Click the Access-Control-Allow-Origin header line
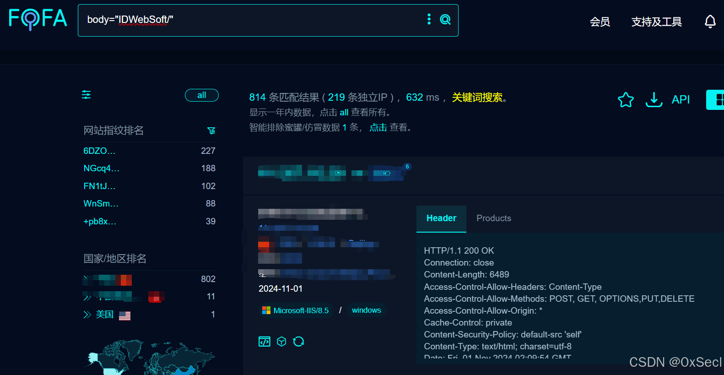This screenshot has height=375, width=724. pyautogui.click(x=483, y=311)
